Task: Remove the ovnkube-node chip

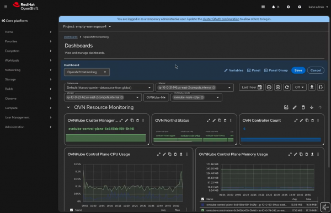Action: 202,97
